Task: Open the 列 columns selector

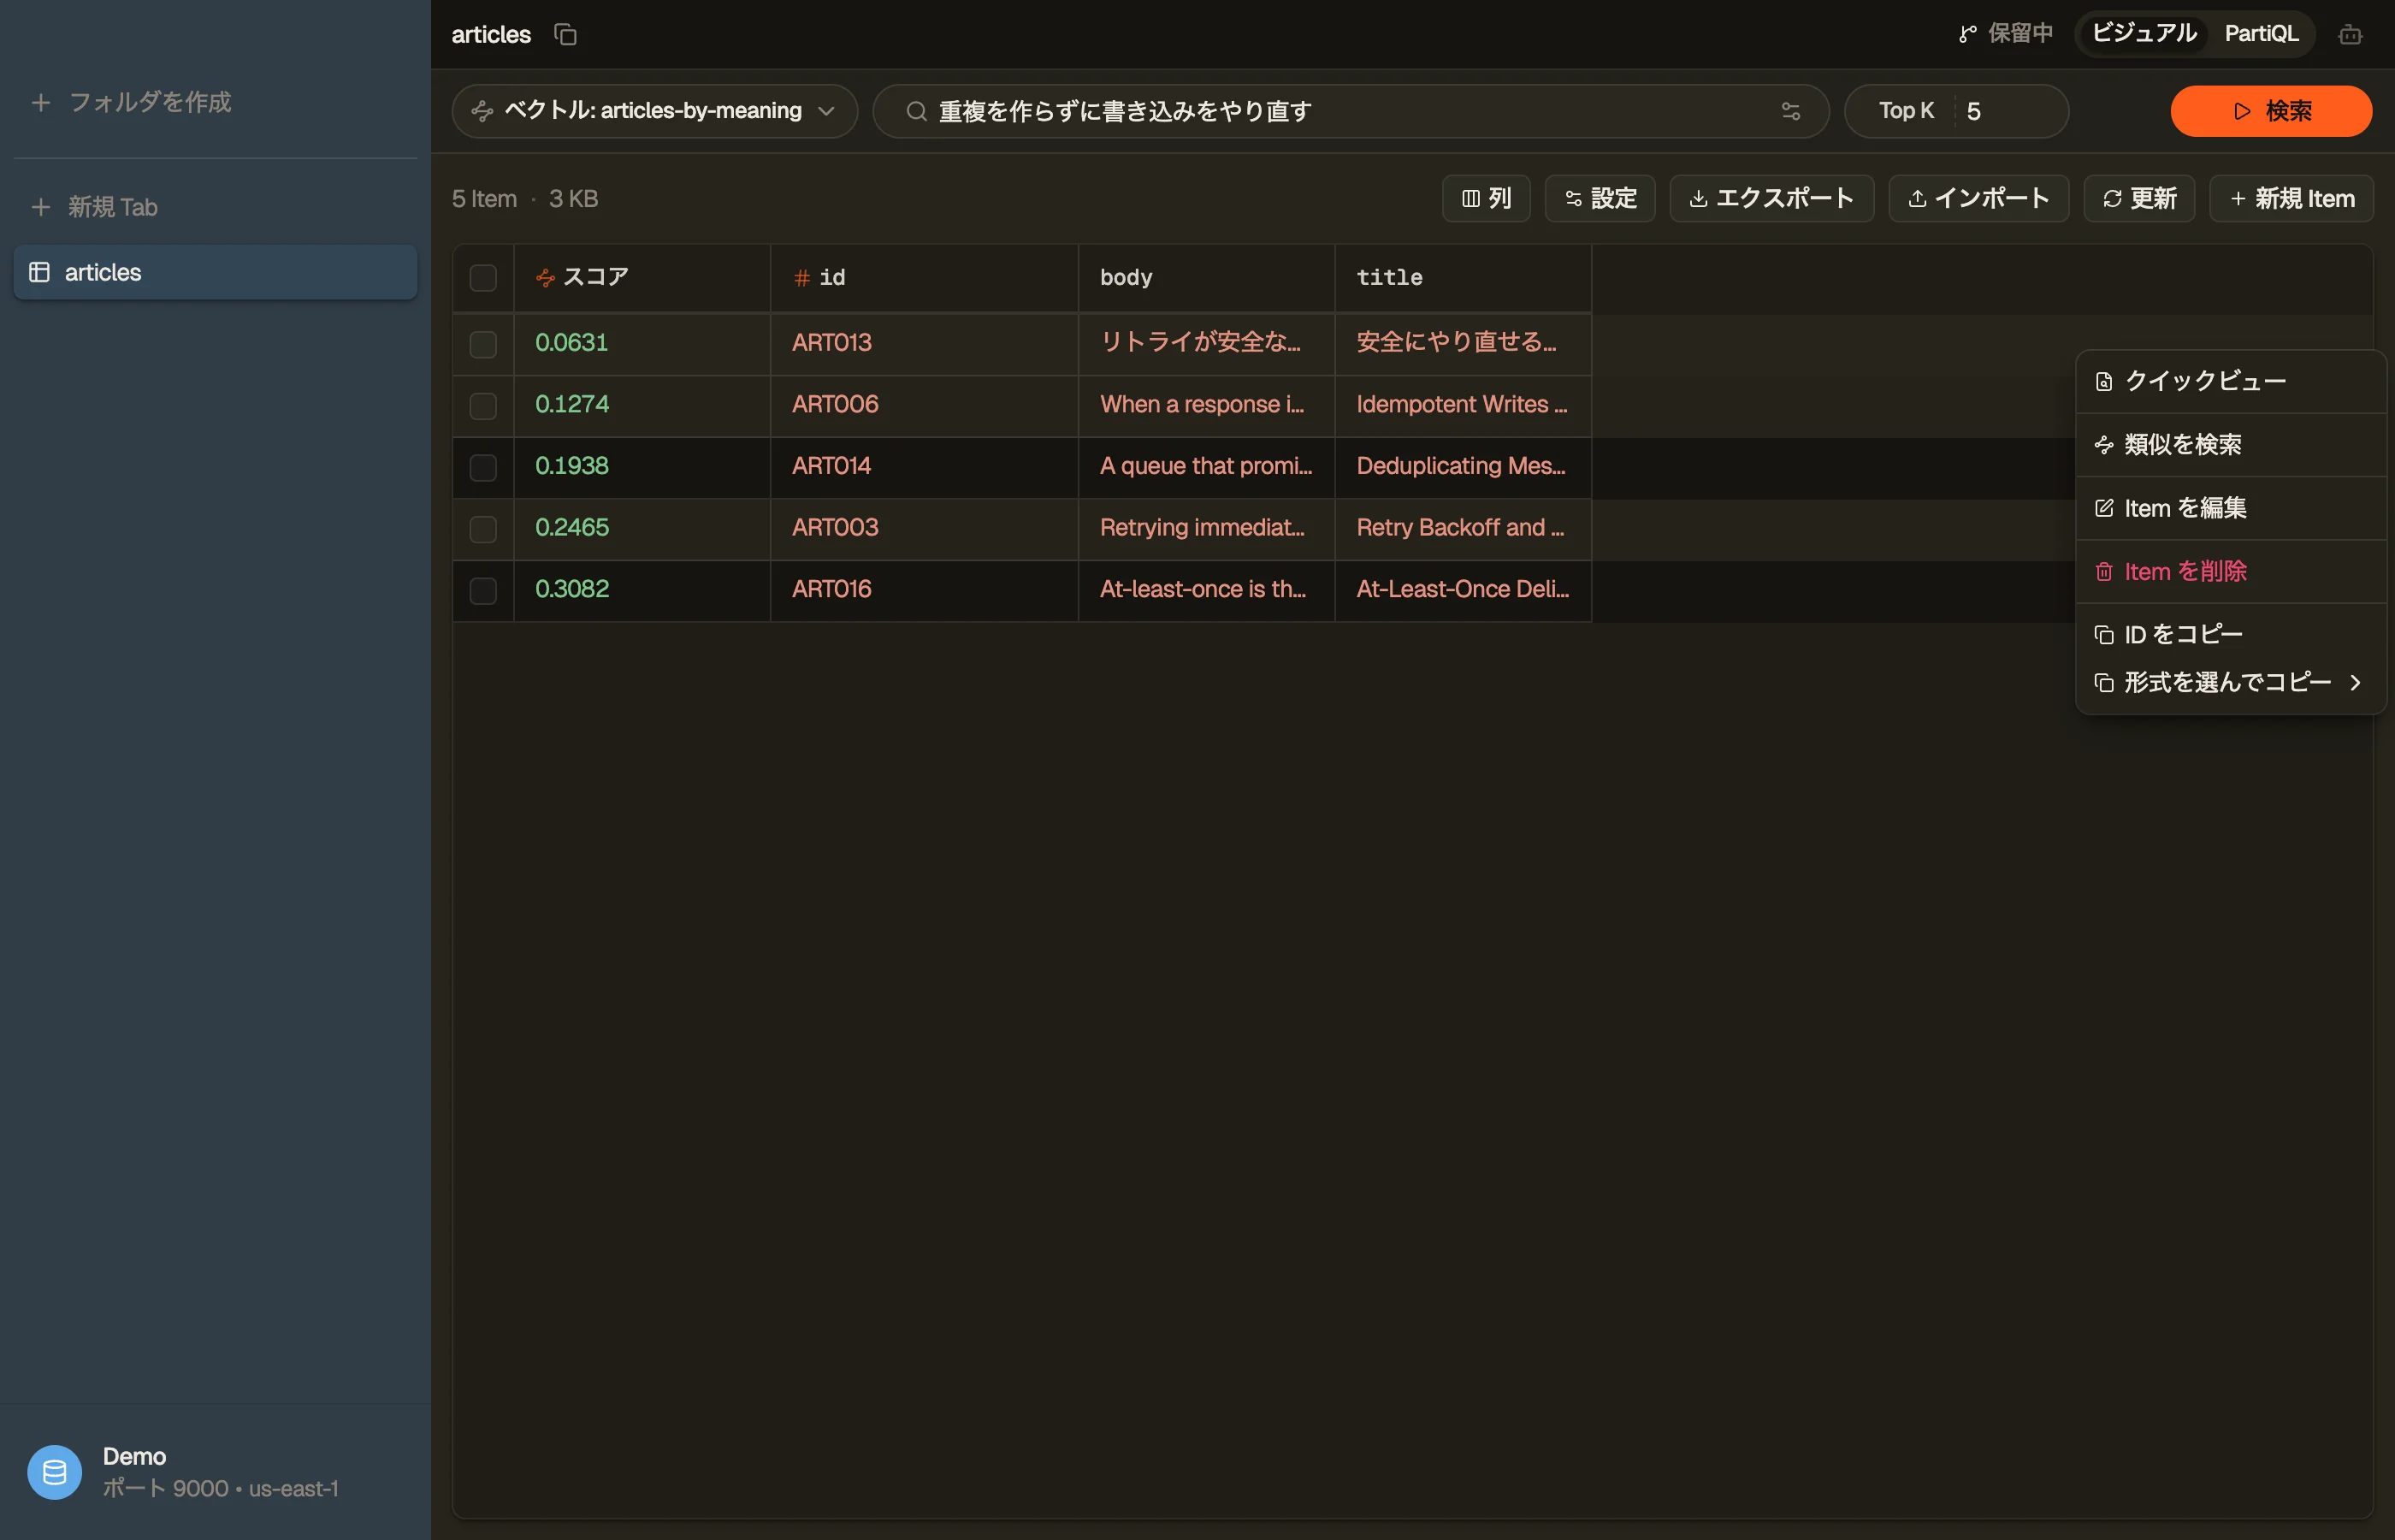Action: click(x=1486, y=199)
